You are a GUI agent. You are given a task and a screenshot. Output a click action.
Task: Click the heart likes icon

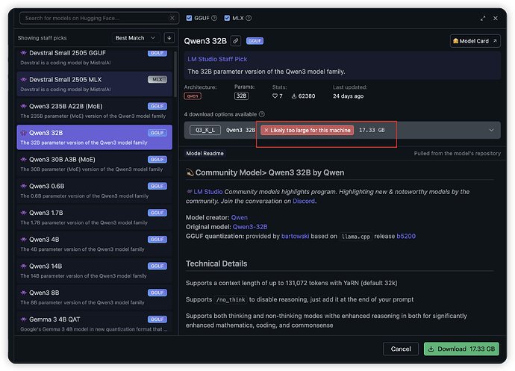pos(275,96)
